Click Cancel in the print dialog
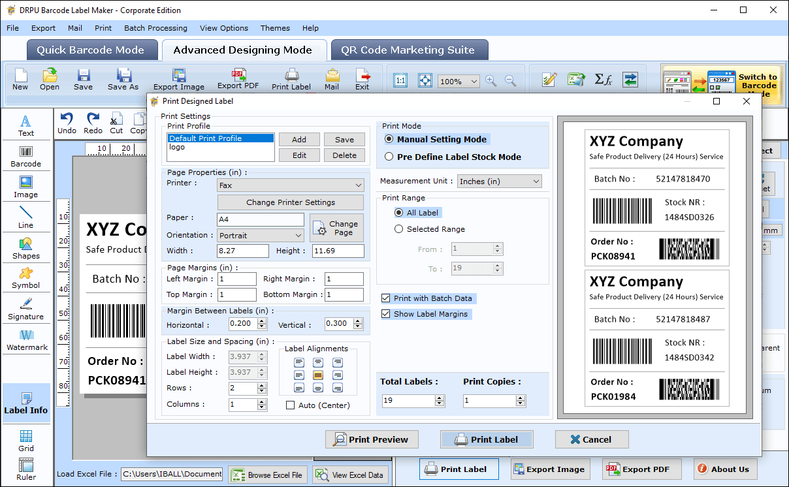789x487 pixels. point(592,439)
